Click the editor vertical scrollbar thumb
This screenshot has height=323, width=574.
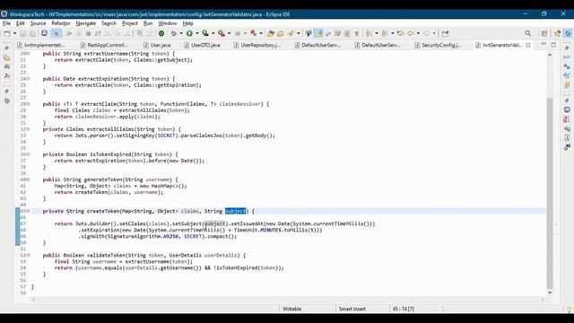pyautogui.click(x=550, y=193)
